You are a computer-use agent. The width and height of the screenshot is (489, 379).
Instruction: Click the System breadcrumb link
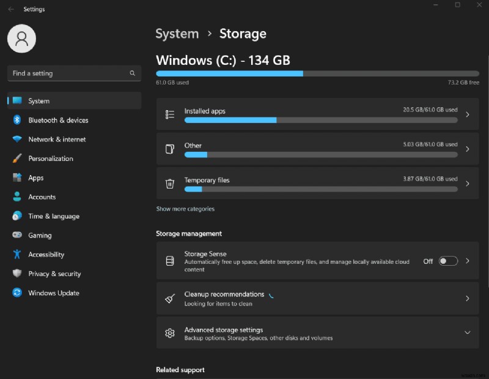pos(177,34)
